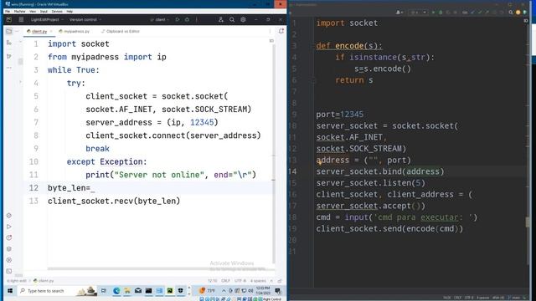Open the LightEditProject project dropdown
This screenshot has height=301, width=536.
pyautogui.click(x=47, y=20)
